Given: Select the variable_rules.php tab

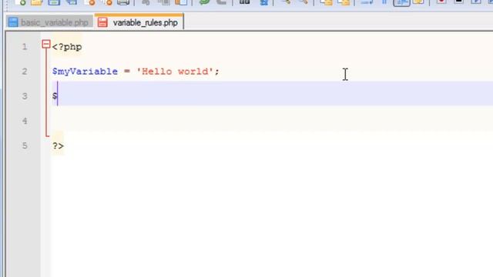Looking at the screenshot, I should point(139,22).
